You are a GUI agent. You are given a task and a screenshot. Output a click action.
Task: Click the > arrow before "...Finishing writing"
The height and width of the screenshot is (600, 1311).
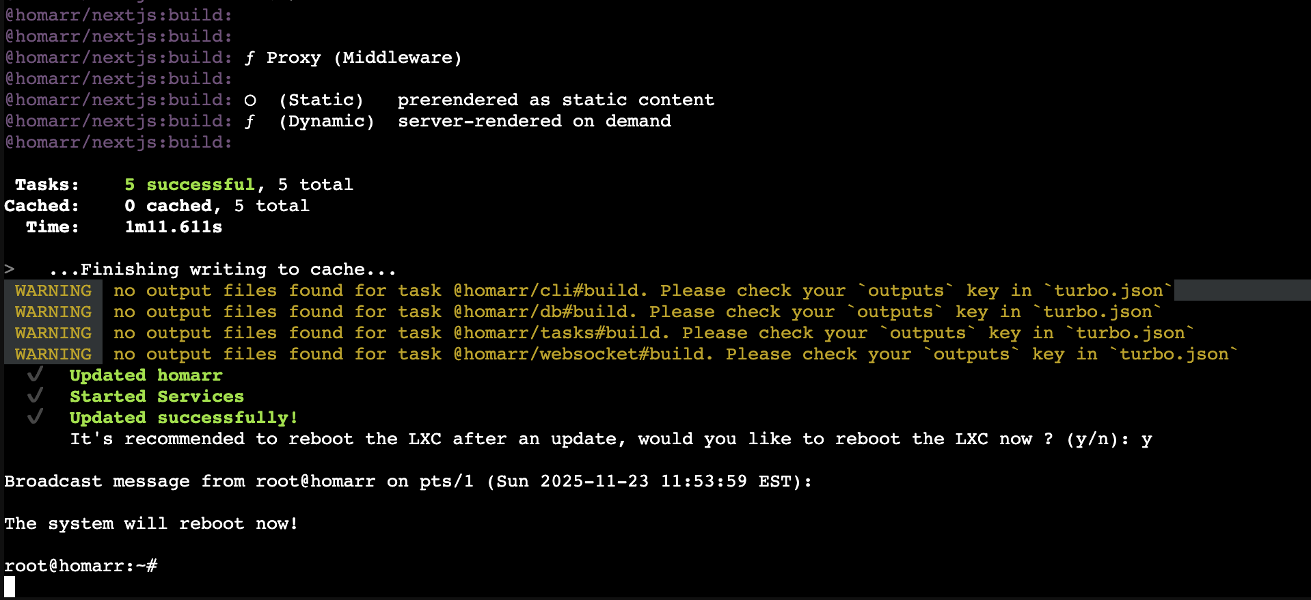tap(10, 269)
